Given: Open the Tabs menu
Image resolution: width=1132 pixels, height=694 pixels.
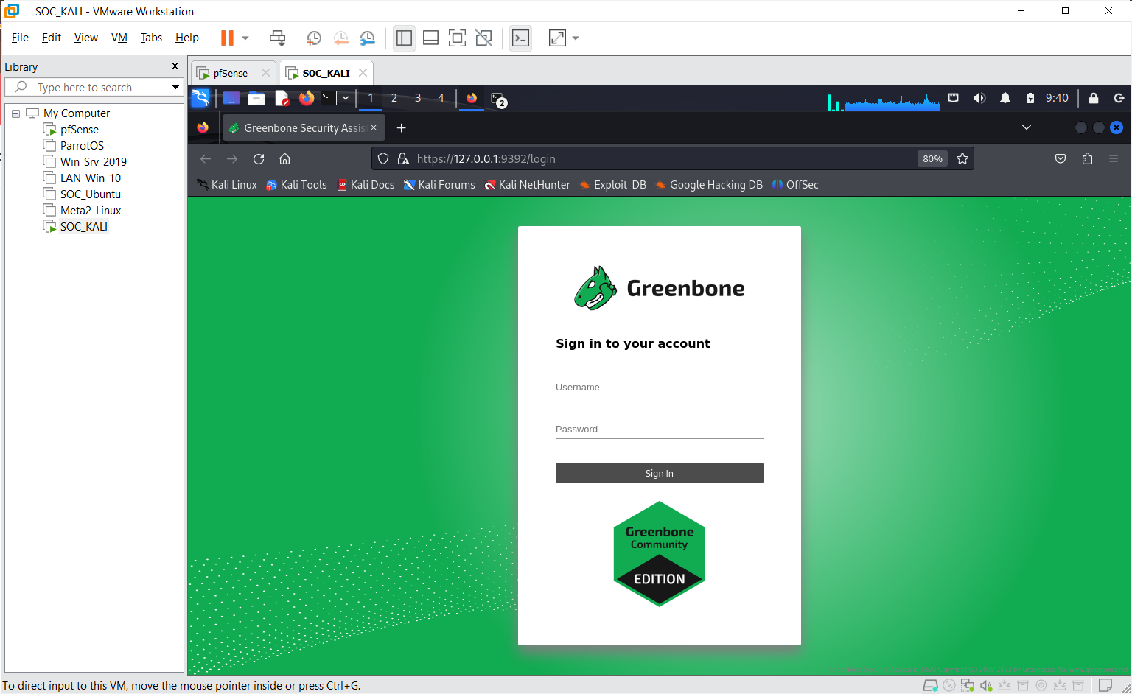Looking at the screenshot, I should point(151,38).
